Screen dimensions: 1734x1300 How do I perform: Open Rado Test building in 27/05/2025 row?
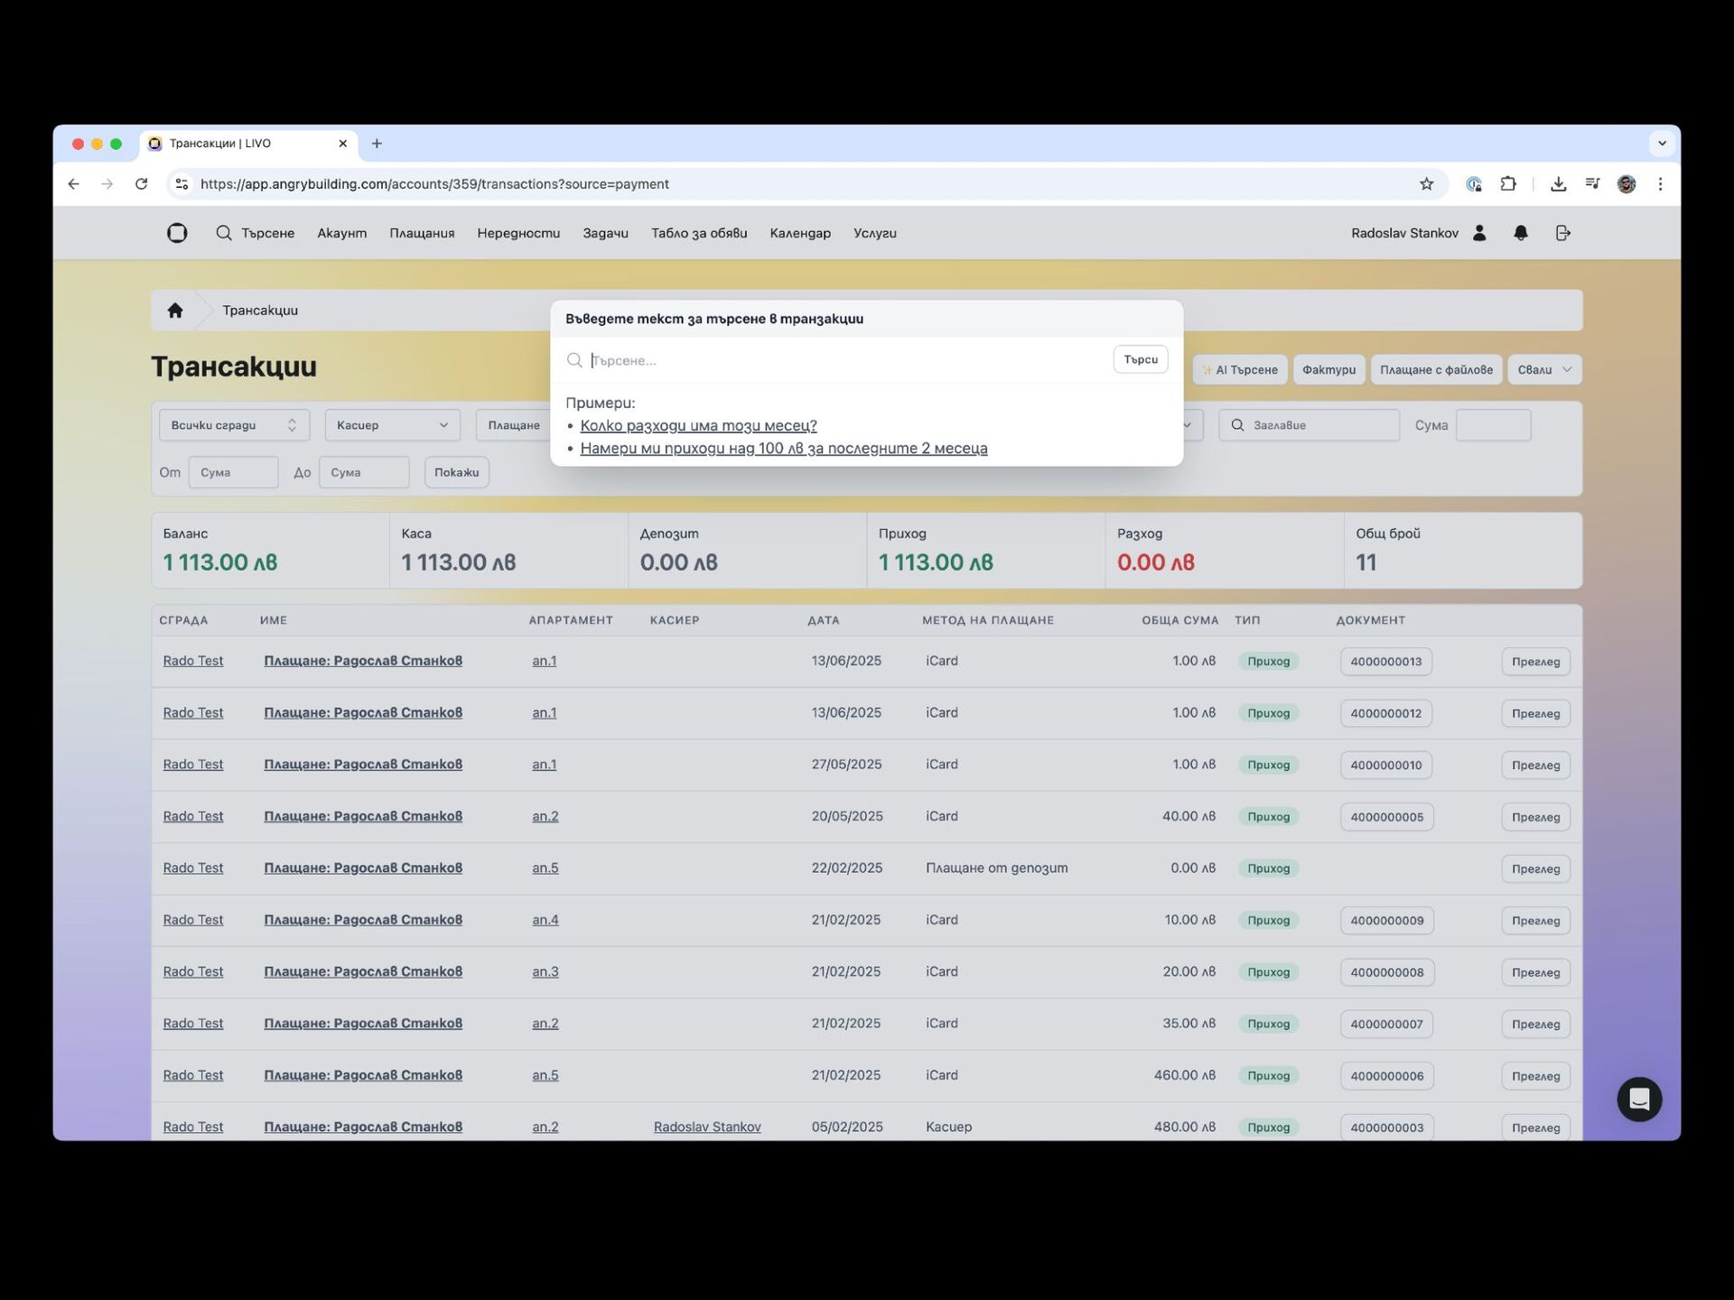click(193, 765)
